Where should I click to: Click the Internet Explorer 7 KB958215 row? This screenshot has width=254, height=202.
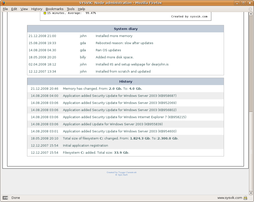coord(126,117)
